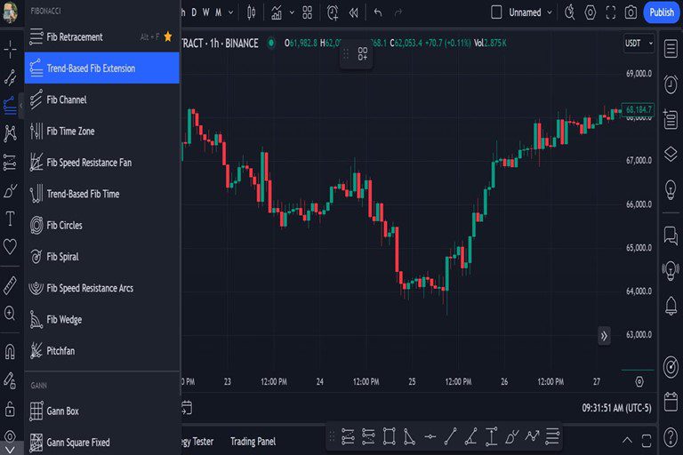The height and width of the screenshot is (455, 683).
Task: Open calendar panel on right sidebar
Action: point(671,401)
